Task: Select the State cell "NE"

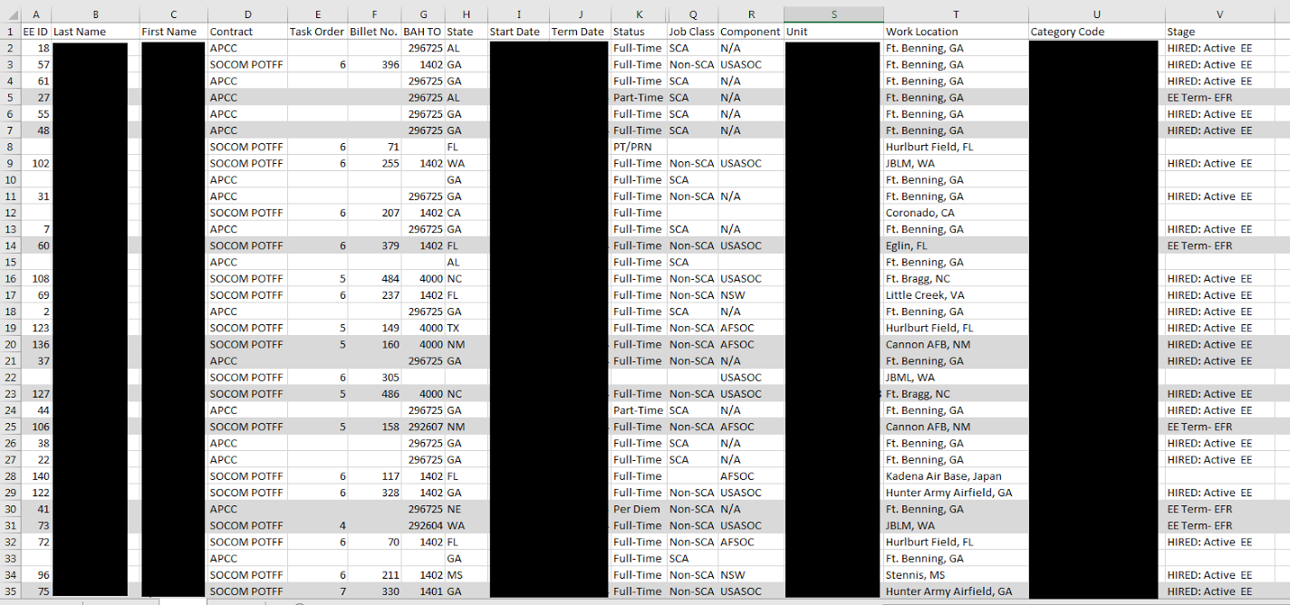Action: pos(466,509)
